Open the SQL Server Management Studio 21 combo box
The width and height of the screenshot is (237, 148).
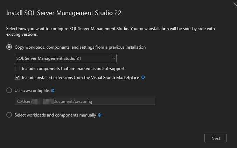click(63, 58)
